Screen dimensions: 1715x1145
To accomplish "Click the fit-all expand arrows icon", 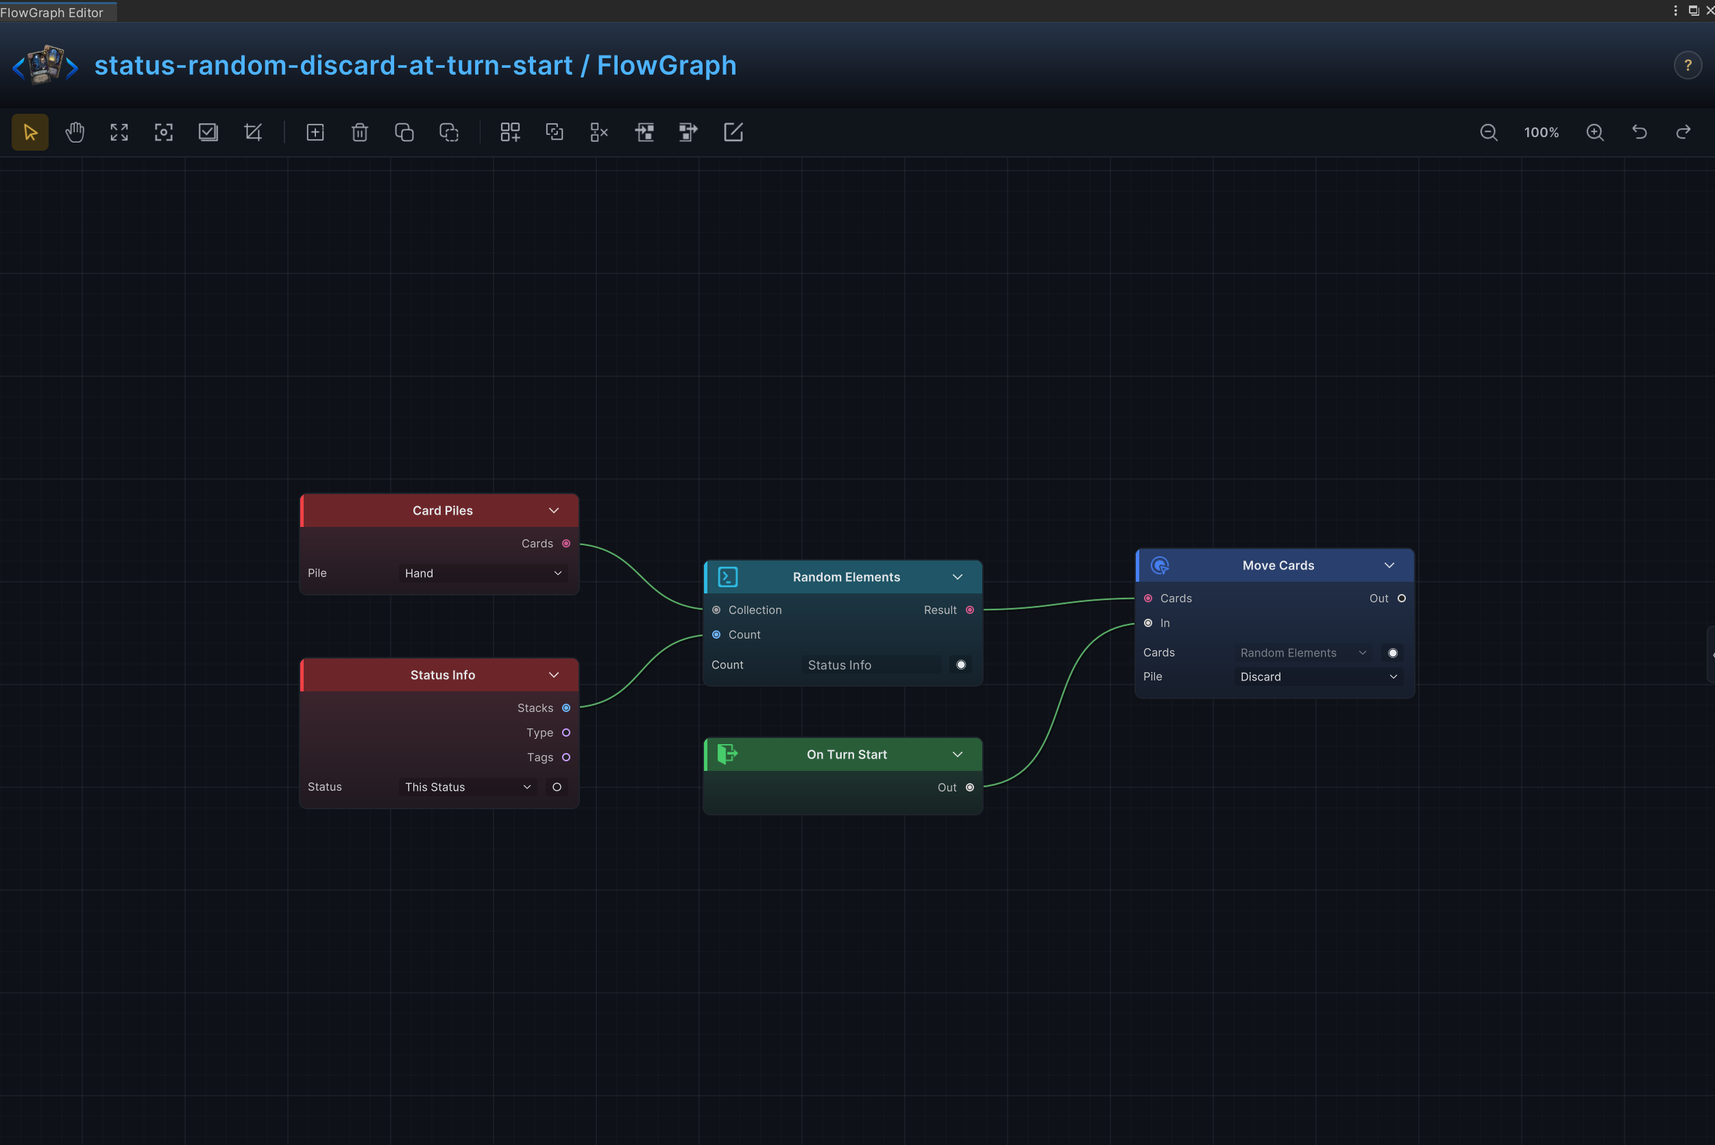I will [x=119, y=132].
